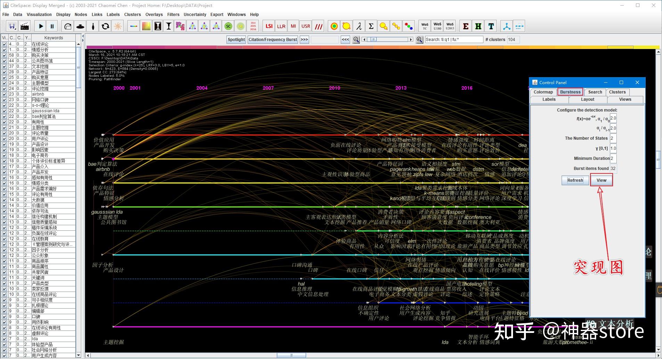Click the blue T toolbar icon
The width and height of the screenshot is (662, 359).
491,26
